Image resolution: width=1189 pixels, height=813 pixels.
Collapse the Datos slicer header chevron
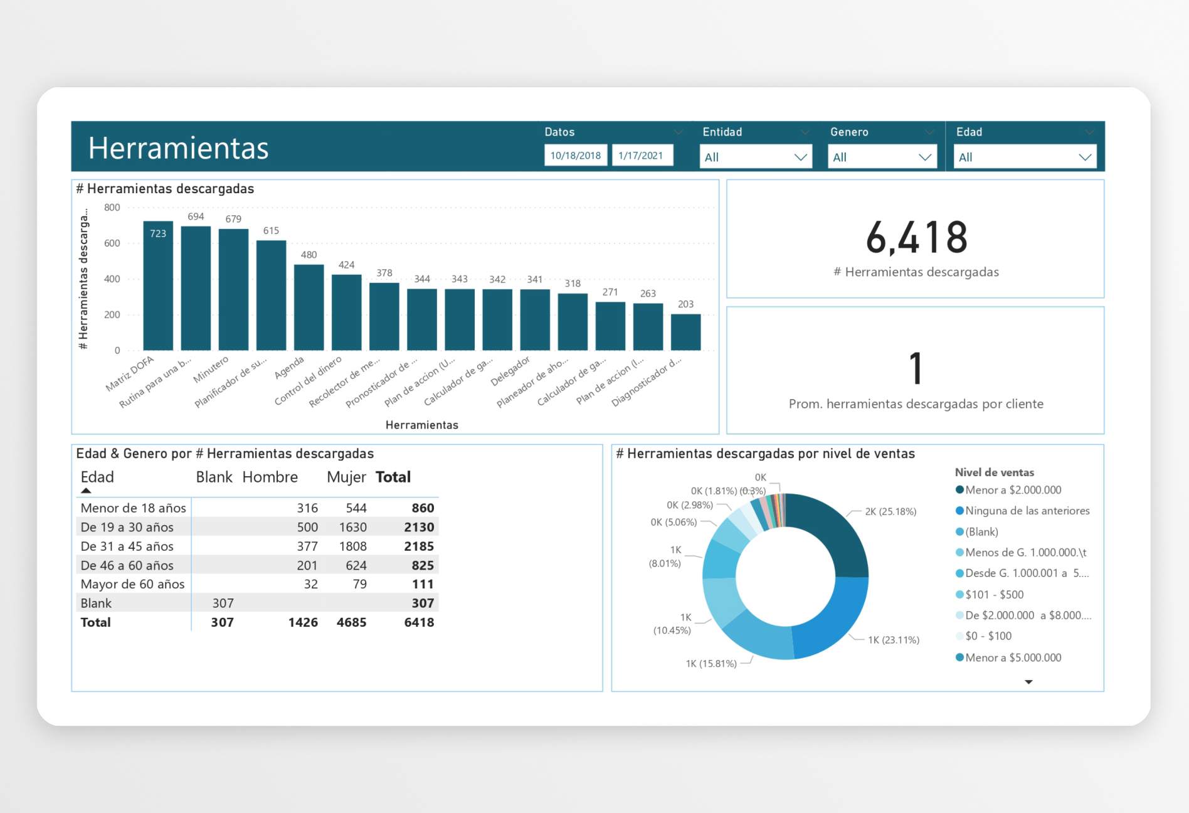[679, 132]
